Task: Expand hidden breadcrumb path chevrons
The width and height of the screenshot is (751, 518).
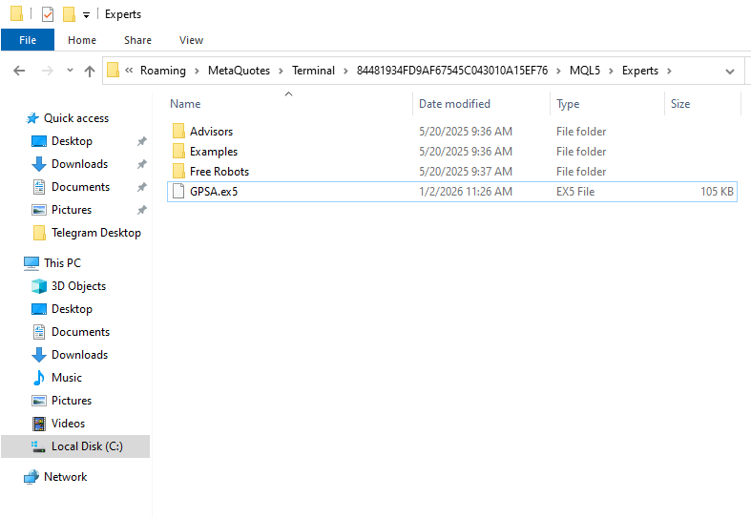Action: [x=129, y=71]
